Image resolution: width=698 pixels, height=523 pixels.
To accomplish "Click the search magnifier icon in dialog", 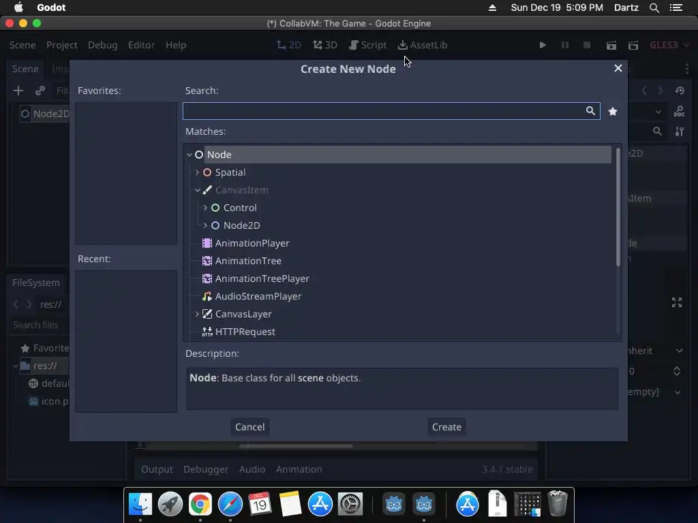I will pos(590,111).
